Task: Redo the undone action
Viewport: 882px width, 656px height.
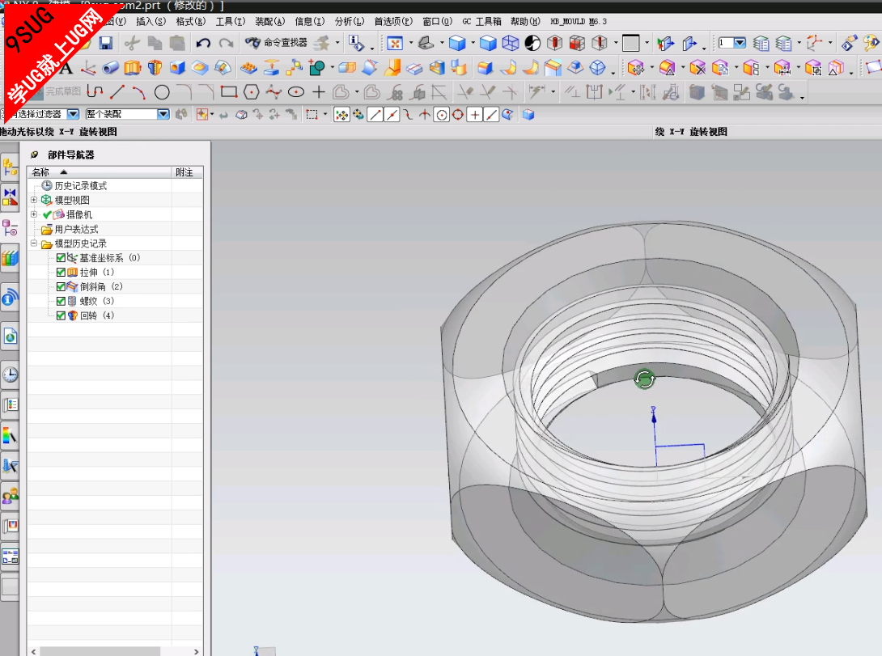Action: (226, 44)
